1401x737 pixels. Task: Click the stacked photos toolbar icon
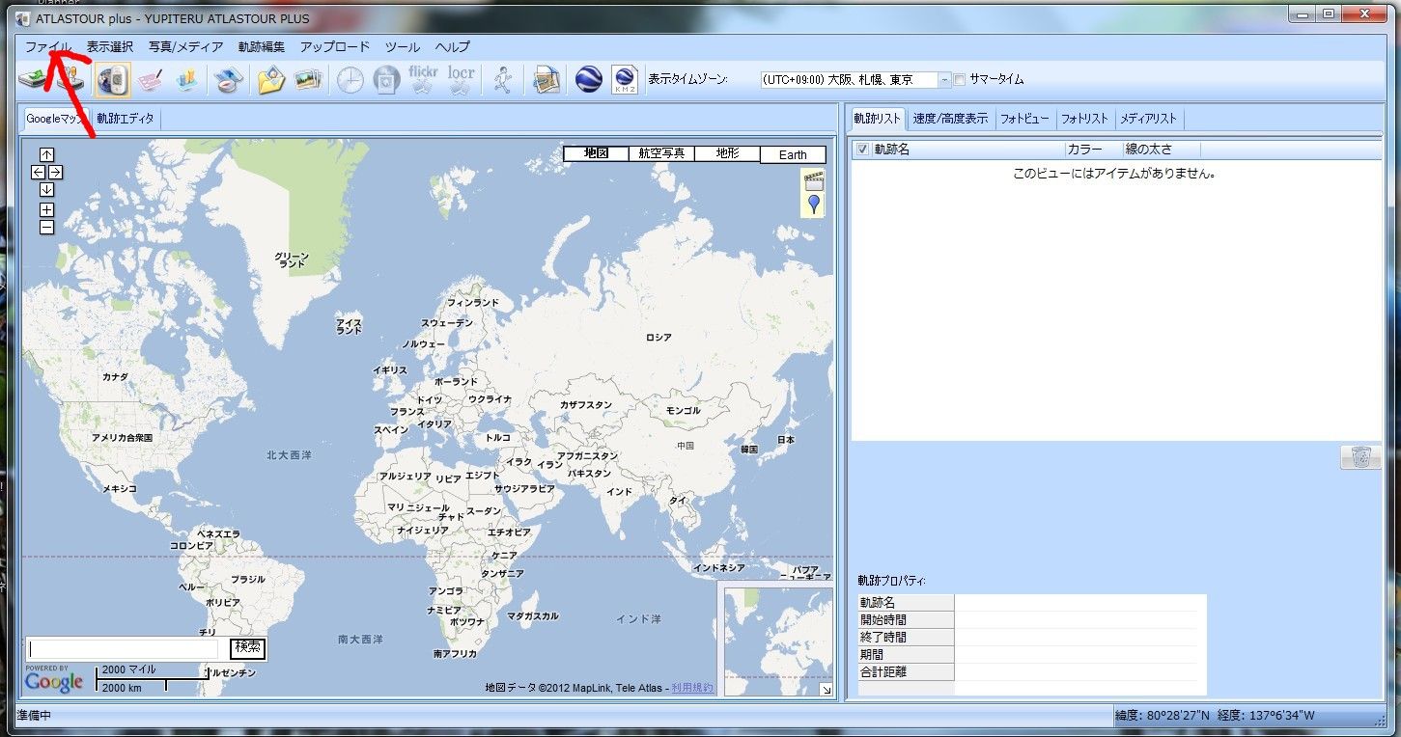pos(308,80)
